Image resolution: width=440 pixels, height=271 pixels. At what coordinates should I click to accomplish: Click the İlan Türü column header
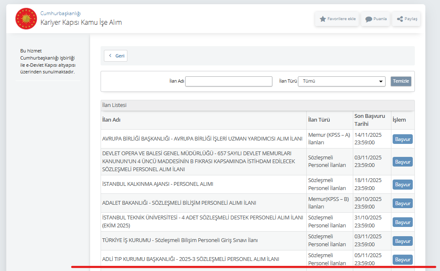[x=318, y=120]
